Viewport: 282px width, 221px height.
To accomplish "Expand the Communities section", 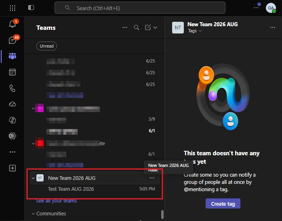I will (x=33, y=214).
